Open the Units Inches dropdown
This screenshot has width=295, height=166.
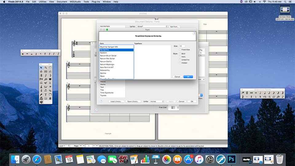pyautogui.click(x=157, y=101)
